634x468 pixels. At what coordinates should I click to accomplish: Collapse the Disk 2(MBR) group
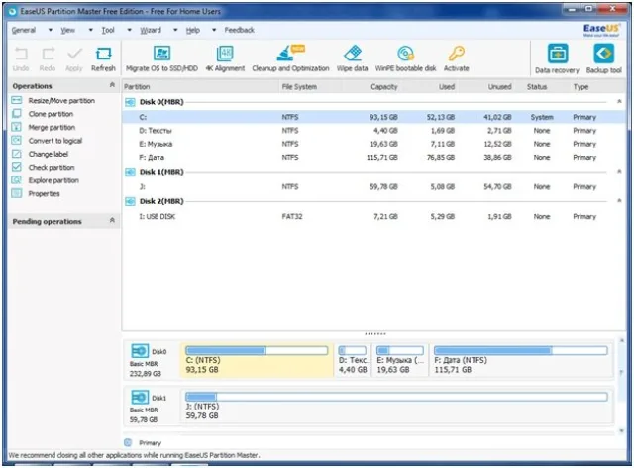(619, 201)
